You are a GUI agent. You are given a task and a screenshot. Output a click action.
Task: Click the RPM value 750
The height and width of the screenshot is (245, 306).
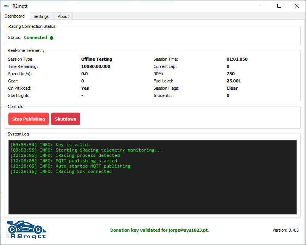[230, 74]
